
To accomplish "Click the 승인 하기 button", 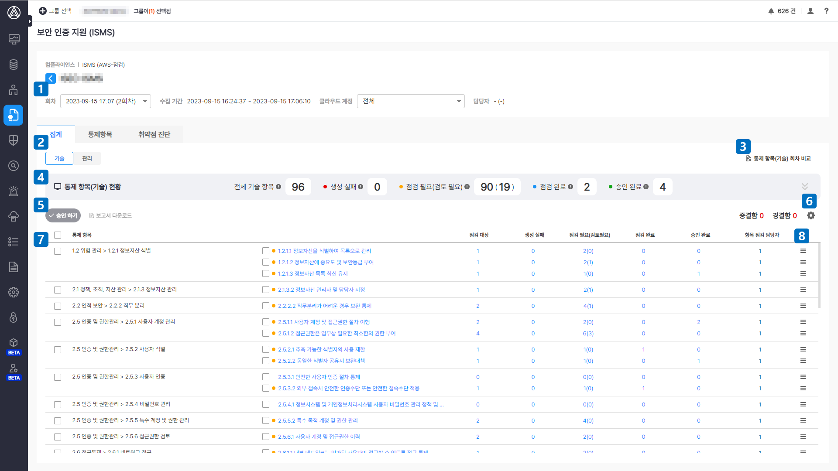I will (63, 215).
